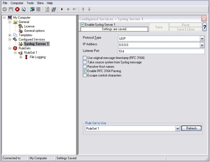Open the Protocol Type dropdown
Viewport: 210px width, 162px height.
click(x=202, y=38)
